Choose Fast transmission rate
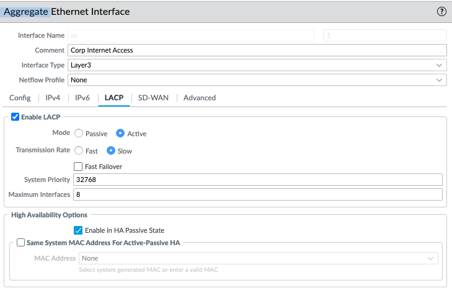452x291 pixels. click(79, 150)
